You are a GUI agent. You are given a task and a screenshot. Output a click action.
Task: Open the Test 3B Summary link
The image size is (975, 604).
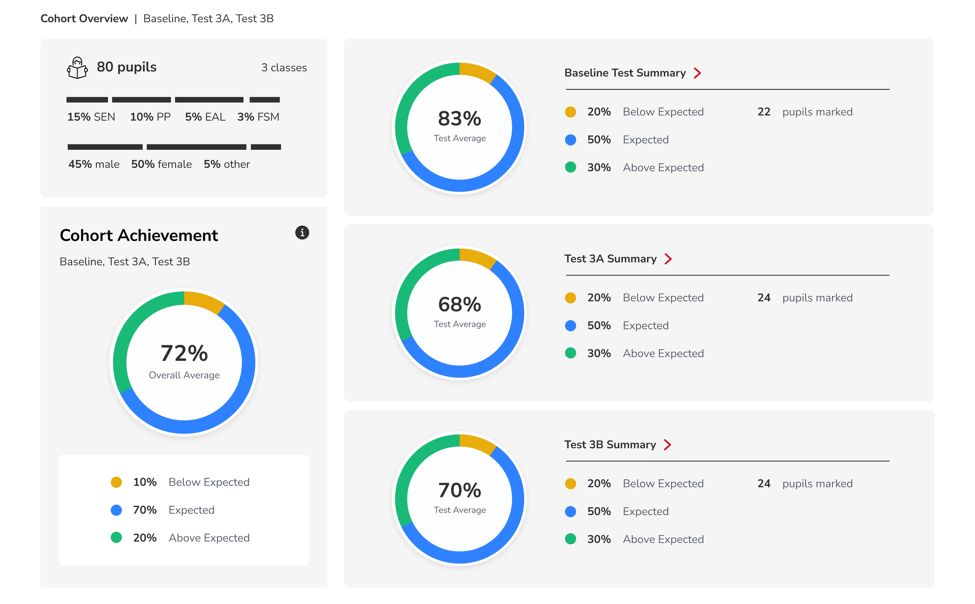coord(610,445)
